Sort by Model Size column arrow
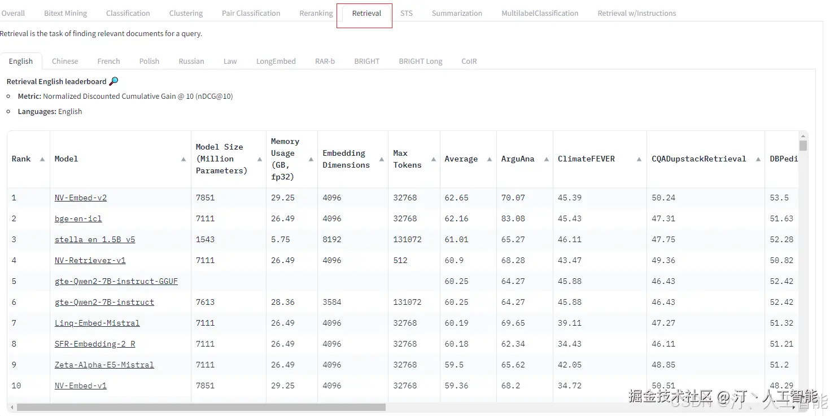830x416 pixels. click(260, 159)
